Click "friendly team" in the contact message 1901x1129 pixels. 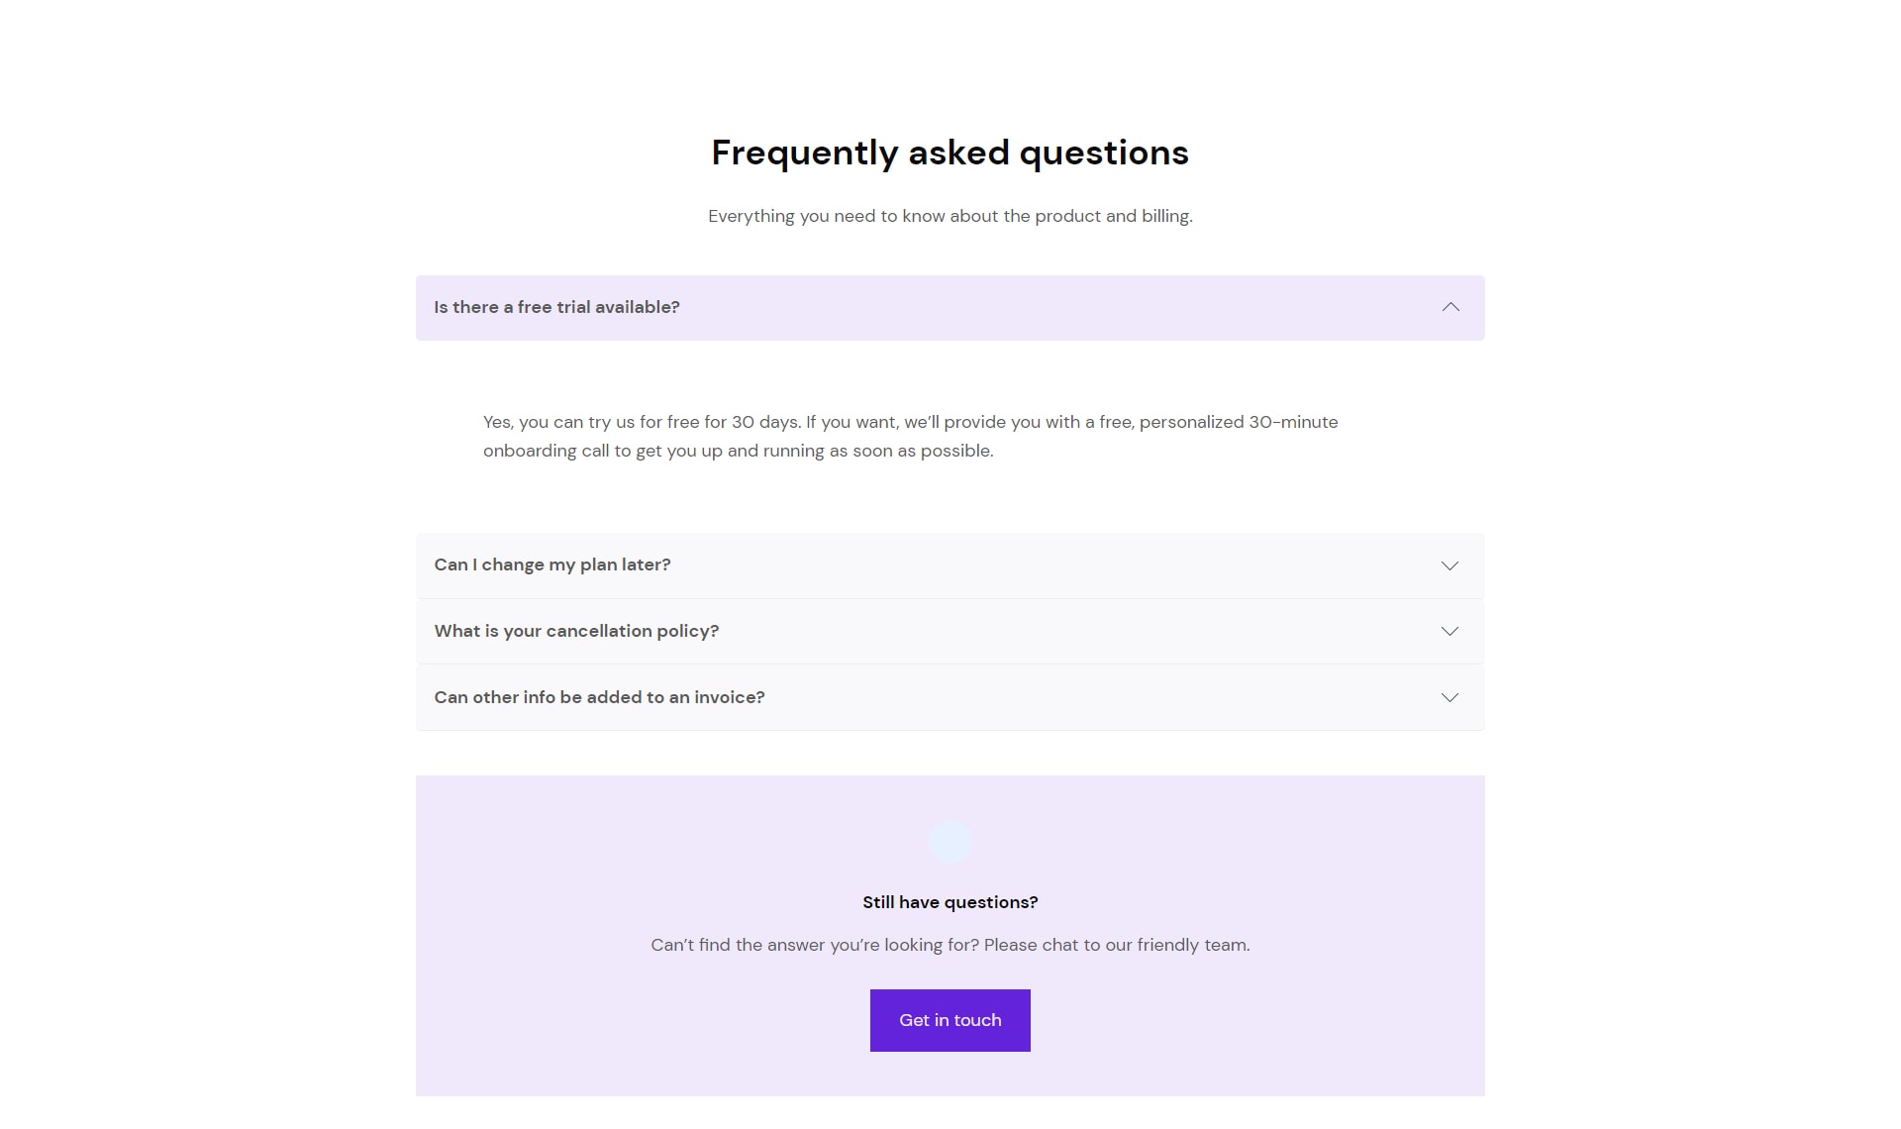[1192, 945]
